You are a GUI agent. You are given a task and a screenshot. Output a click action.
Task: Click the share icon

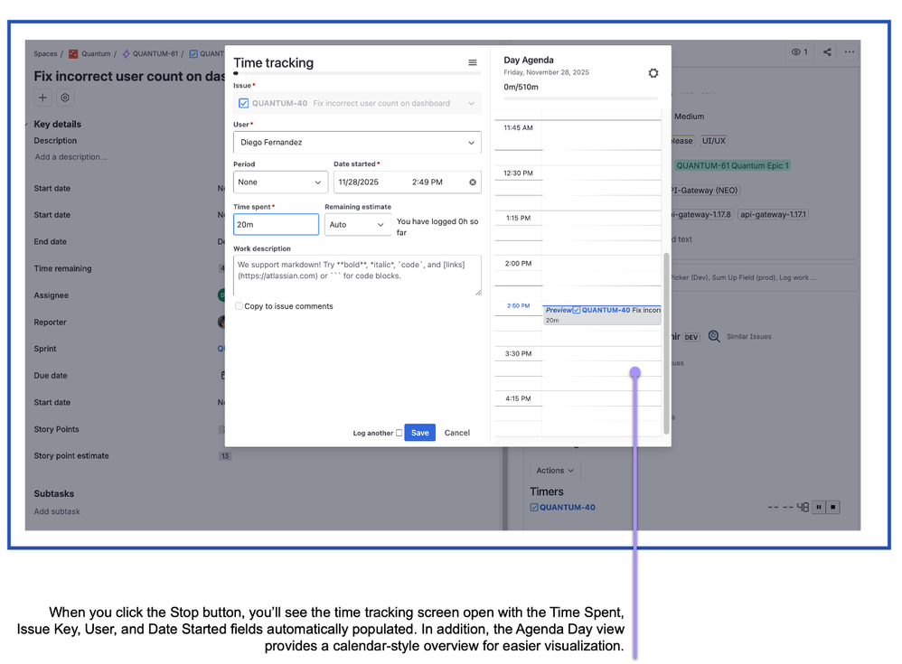[827, 51]
